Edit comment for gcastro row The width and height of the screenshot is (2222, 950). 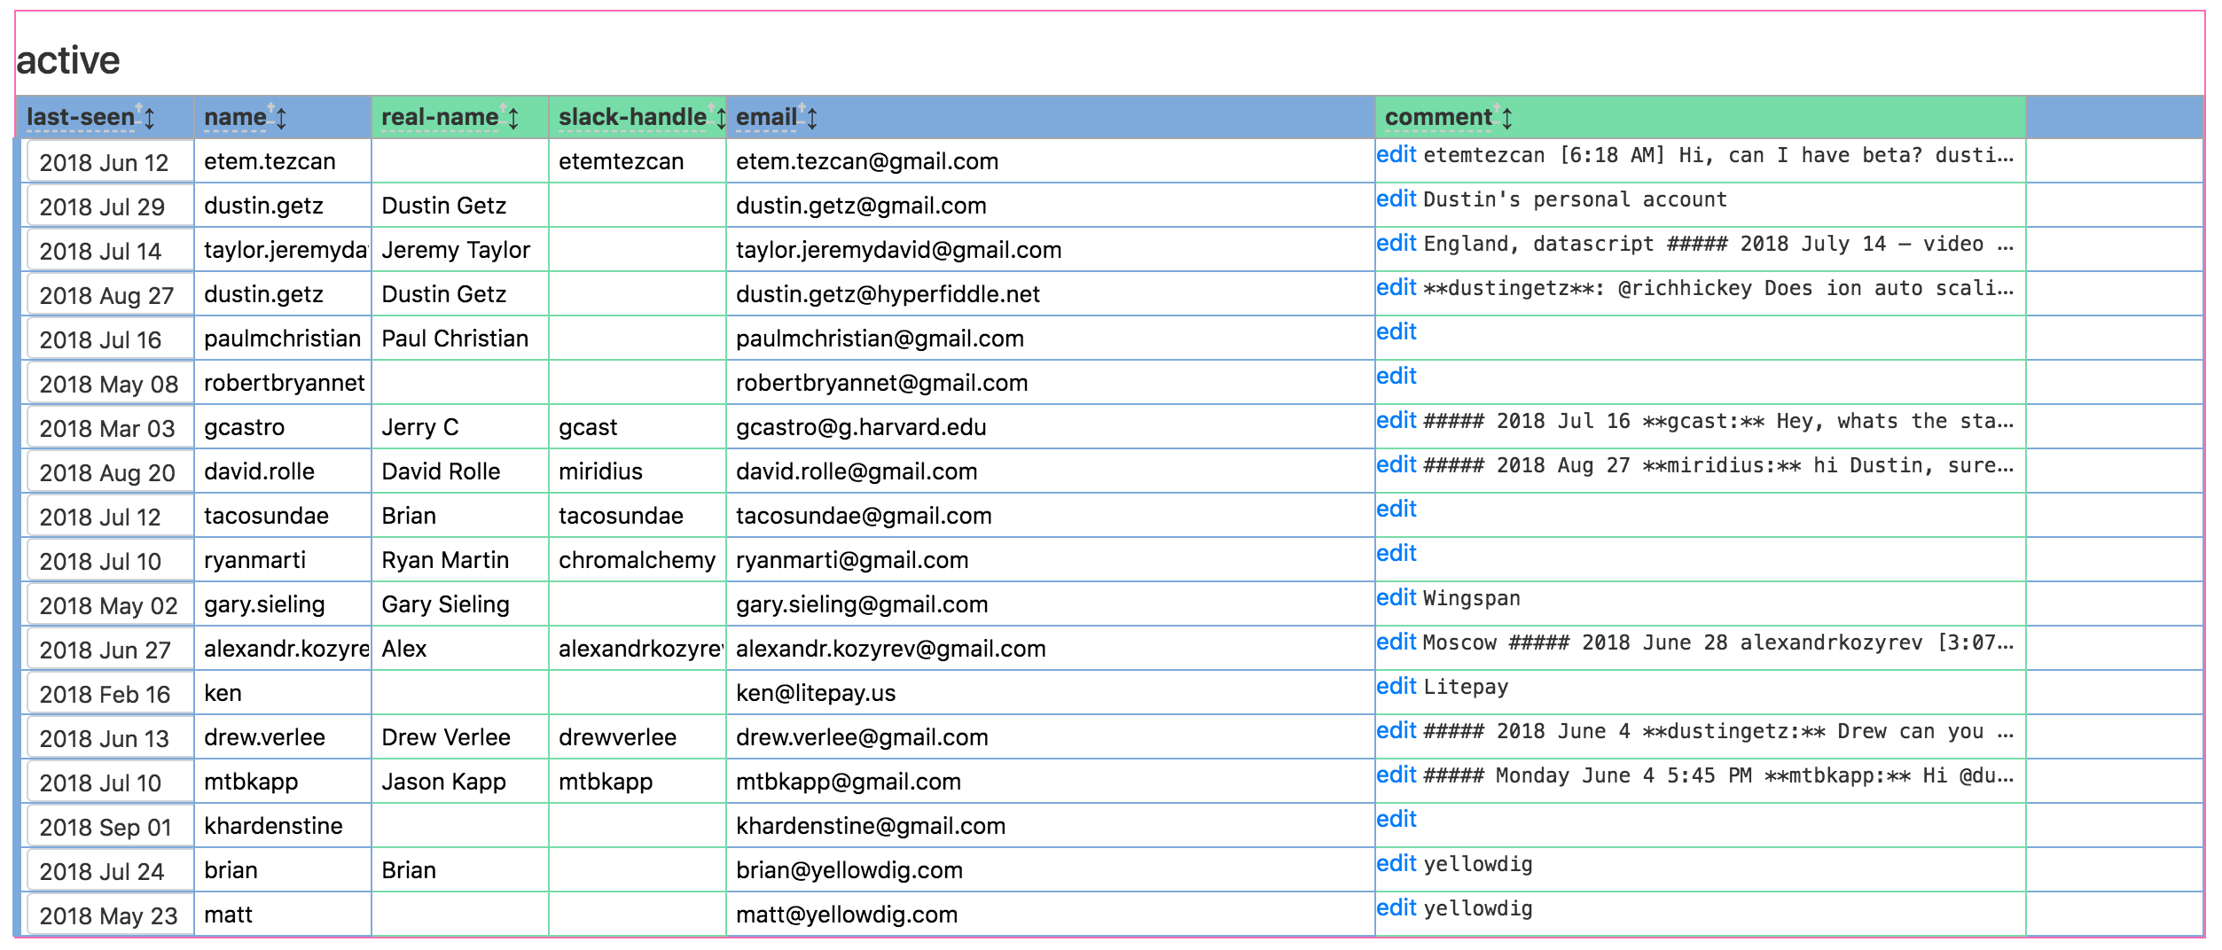pyautogui.click(x=1397, y=421)
